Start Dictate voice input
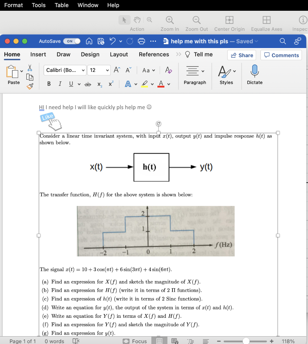 click(255, 75)
